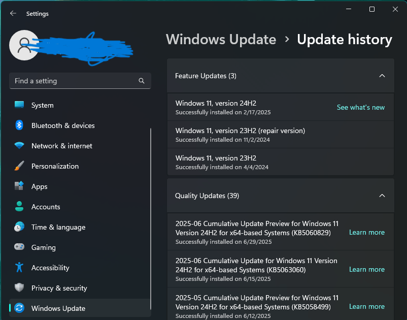Screen dimensions: 407x320
Task: Click Successfully installed on 6/29/2025 text
Action: (x=223, y=242)
